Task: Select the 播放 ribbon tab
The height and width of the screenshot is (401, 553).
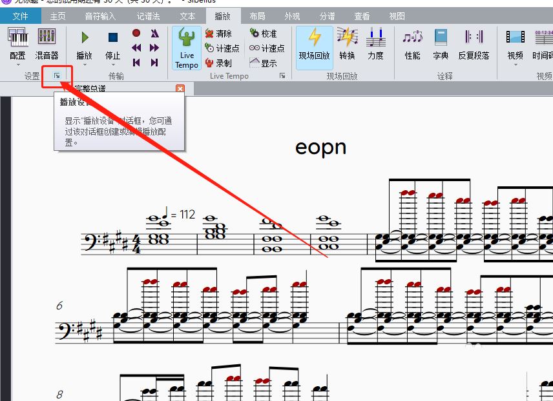Action: pos(222,16)
